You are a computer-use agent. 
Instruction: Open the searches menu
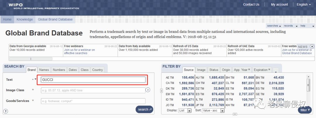pyautogui.click(x=274, y=26)
